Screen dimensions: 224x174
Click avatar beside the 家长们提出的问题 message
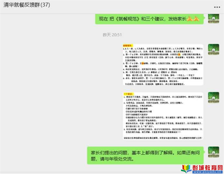tap(214, 152)
